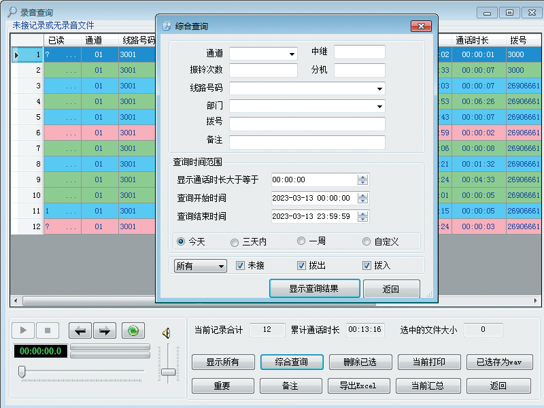Image resolution: width=544 pixels, height=408 pixels.
Task: Select table row number 6
Action: [27, 133]
